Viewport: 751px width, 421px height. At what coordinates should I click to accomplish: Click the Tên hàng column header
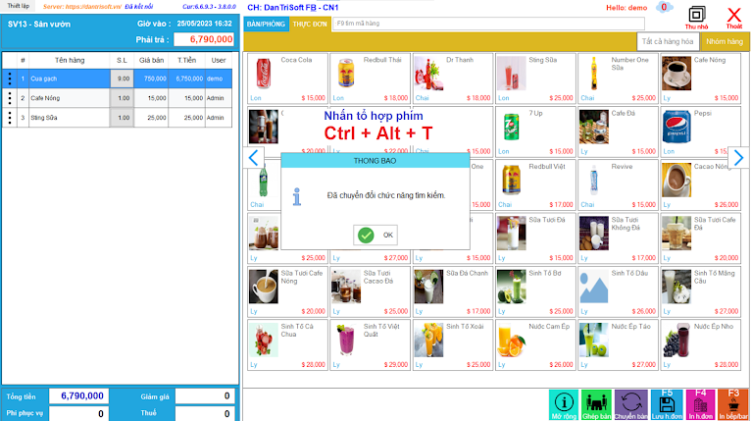pyautogui.click(x=70, y=61)
